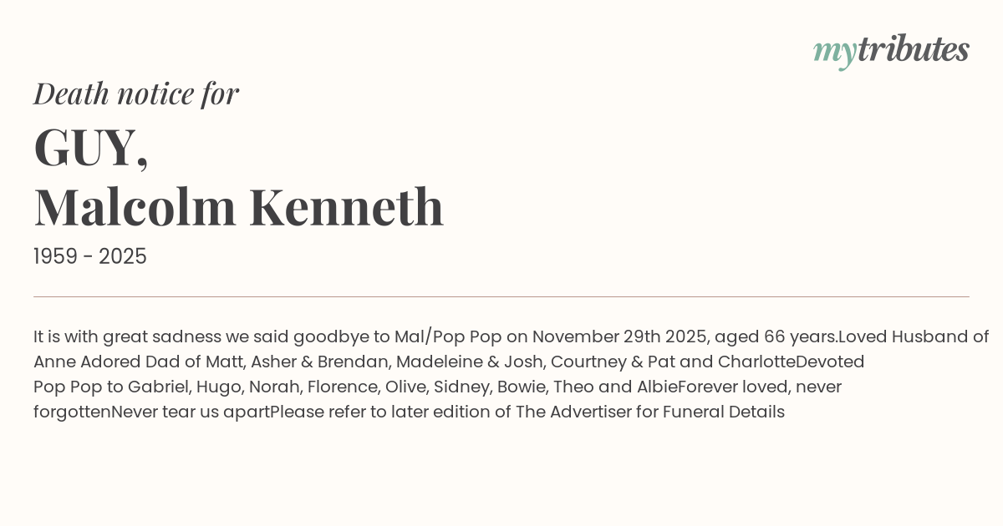The height and width of the screenshot is (526, 1003).
Task: Click the date "November 29th 2025"
Action: [x=618, y=337]
